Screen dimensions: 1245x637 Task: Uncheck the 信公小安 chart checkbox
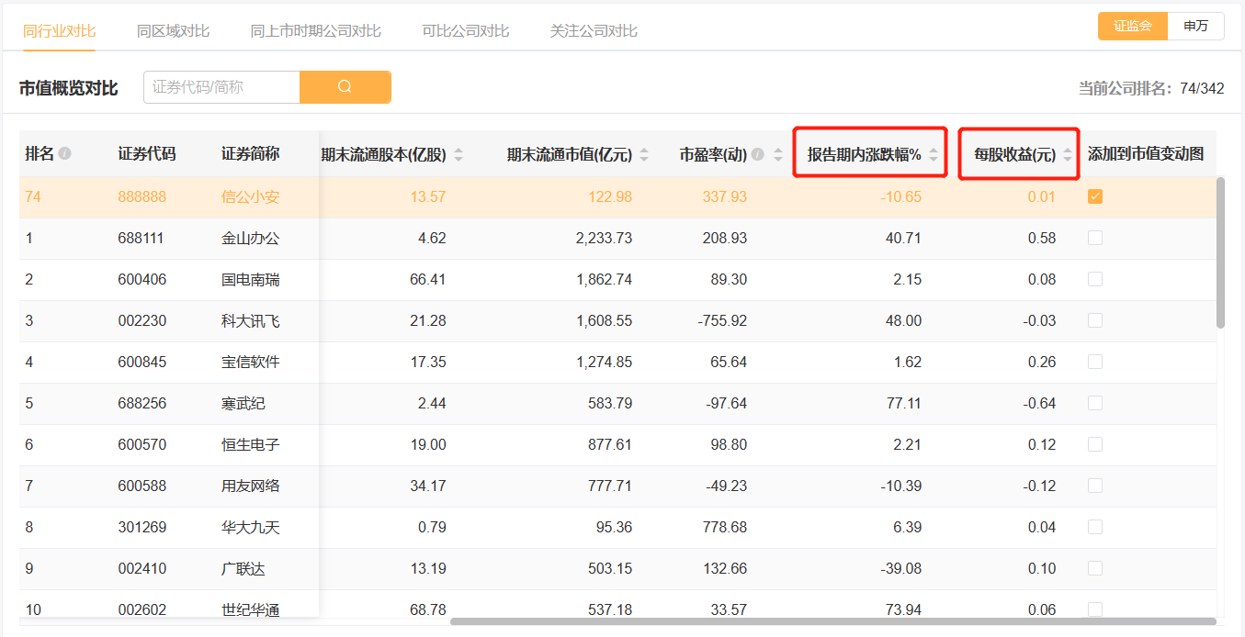point(1095,196)
